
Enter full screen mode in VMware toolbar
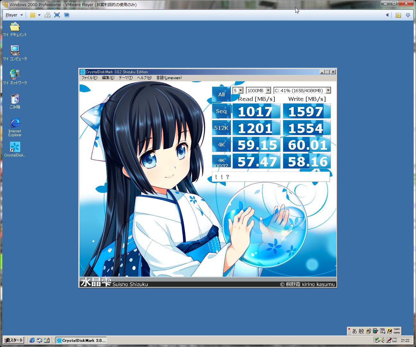[x=57, y=15]
